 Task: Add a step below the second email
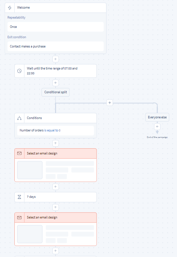tap(55, 251)
